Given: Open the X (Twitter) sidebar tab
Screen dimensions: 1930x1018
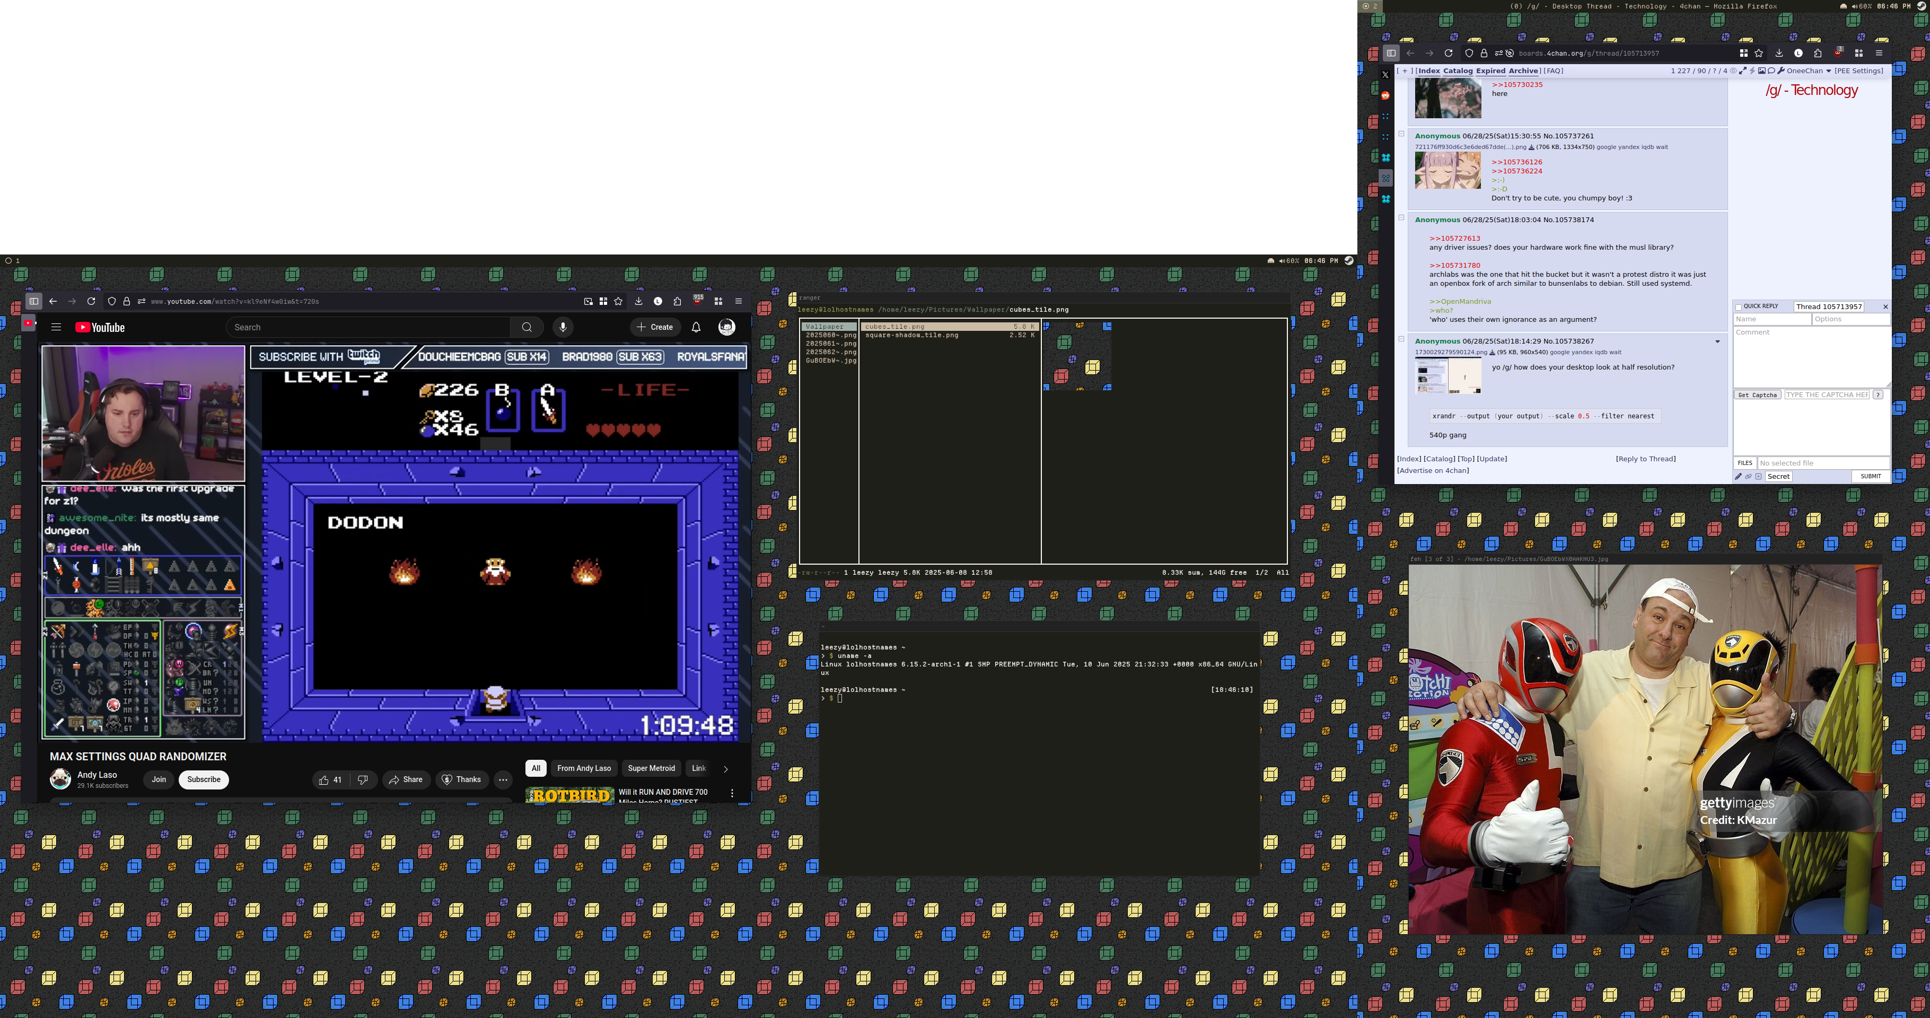Looking at the screenshot, I should point(1385,75).
